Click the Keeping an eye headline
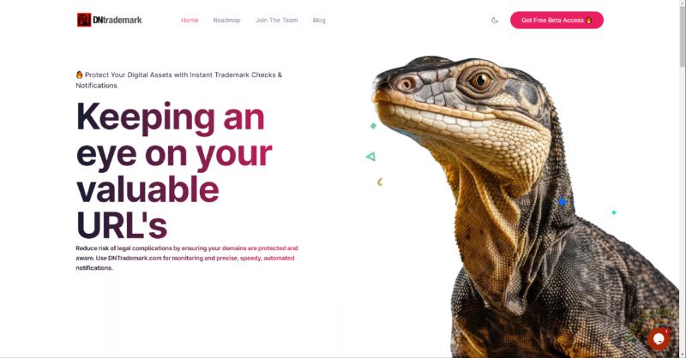 click(174, 170)
